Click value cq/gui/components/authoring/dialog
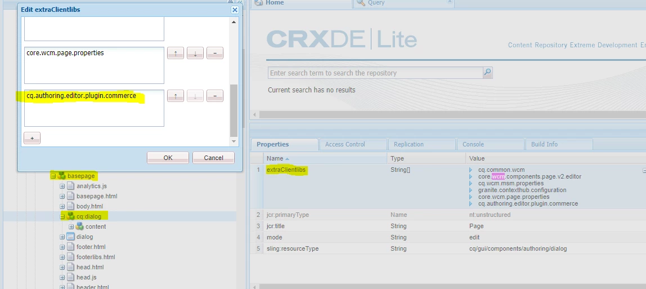The image size is (646, 289). pyautogui.click(x=518, y=248)
